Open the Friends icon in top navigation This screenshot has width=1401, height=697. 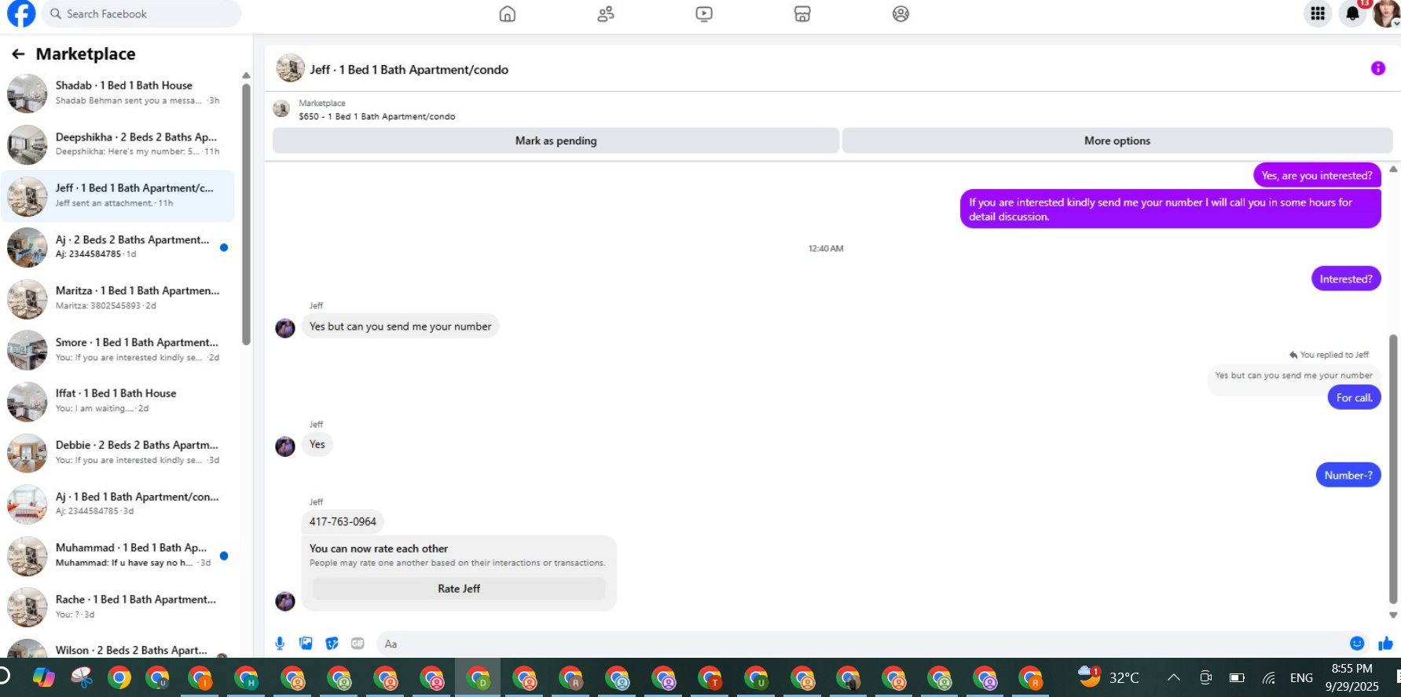point(606,14)
